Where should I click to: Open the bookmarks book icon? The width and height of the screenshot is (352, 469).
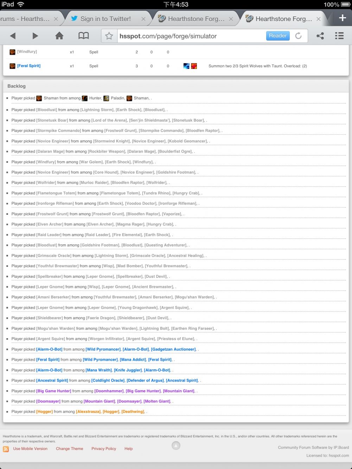[x=83, y=36]
